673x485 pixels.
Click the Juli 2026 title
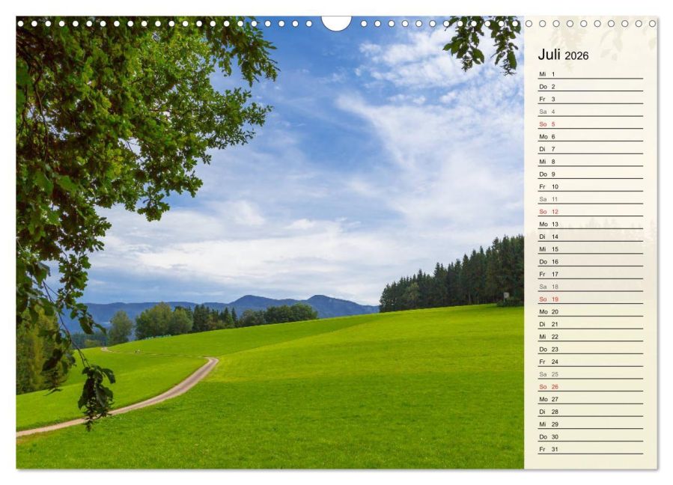[x=563, y=54]
